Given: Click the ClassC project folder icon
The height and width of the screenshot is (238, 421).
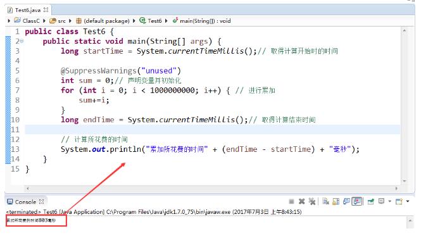Looking at the screenshot, I should [x=17, y=20].
